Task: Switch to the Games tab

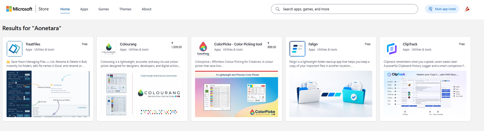Action: pyautogui.click(x=103, y=9)
